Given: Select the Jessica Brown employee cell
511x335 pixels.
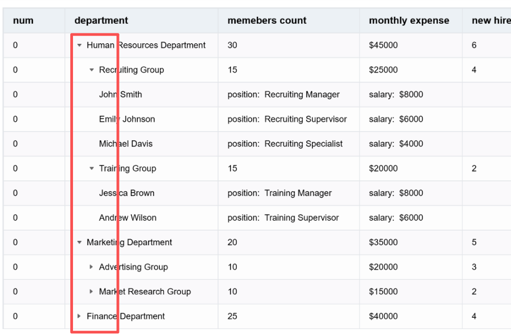Looking at the screenshot, I should click(x=127, y=193).
